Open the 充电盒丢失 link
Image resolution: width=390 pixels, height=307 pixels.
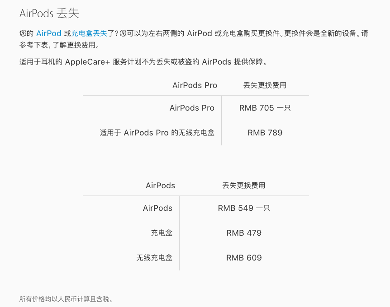click(x=89, y=33)
